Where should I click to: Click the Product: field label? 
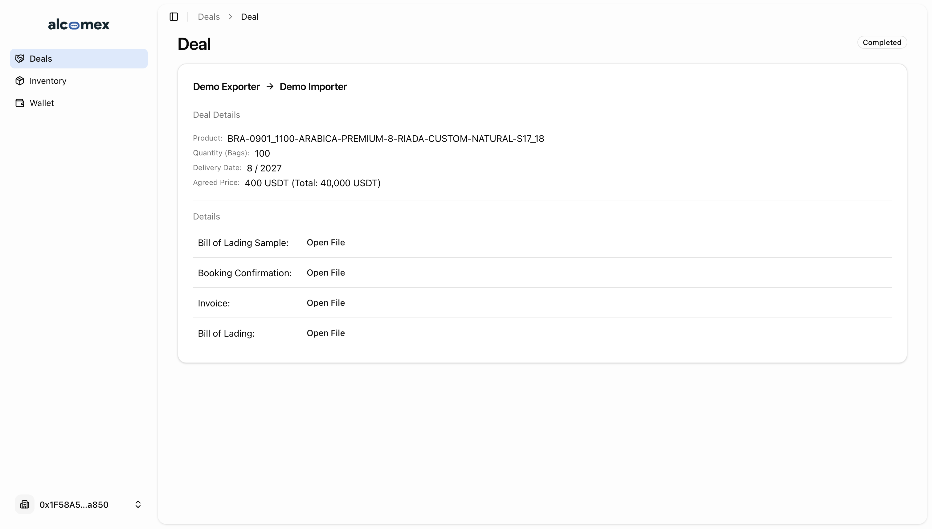(207, 138)
